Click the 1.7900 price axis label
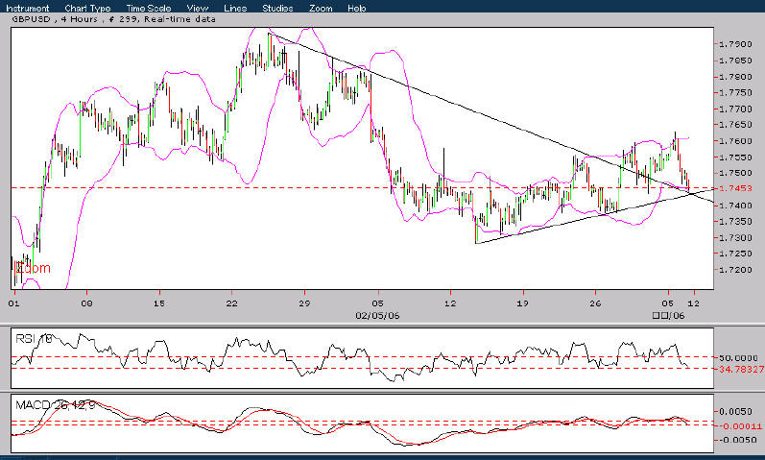This screenshot has width=765, height=460. [x=735, y=44]
